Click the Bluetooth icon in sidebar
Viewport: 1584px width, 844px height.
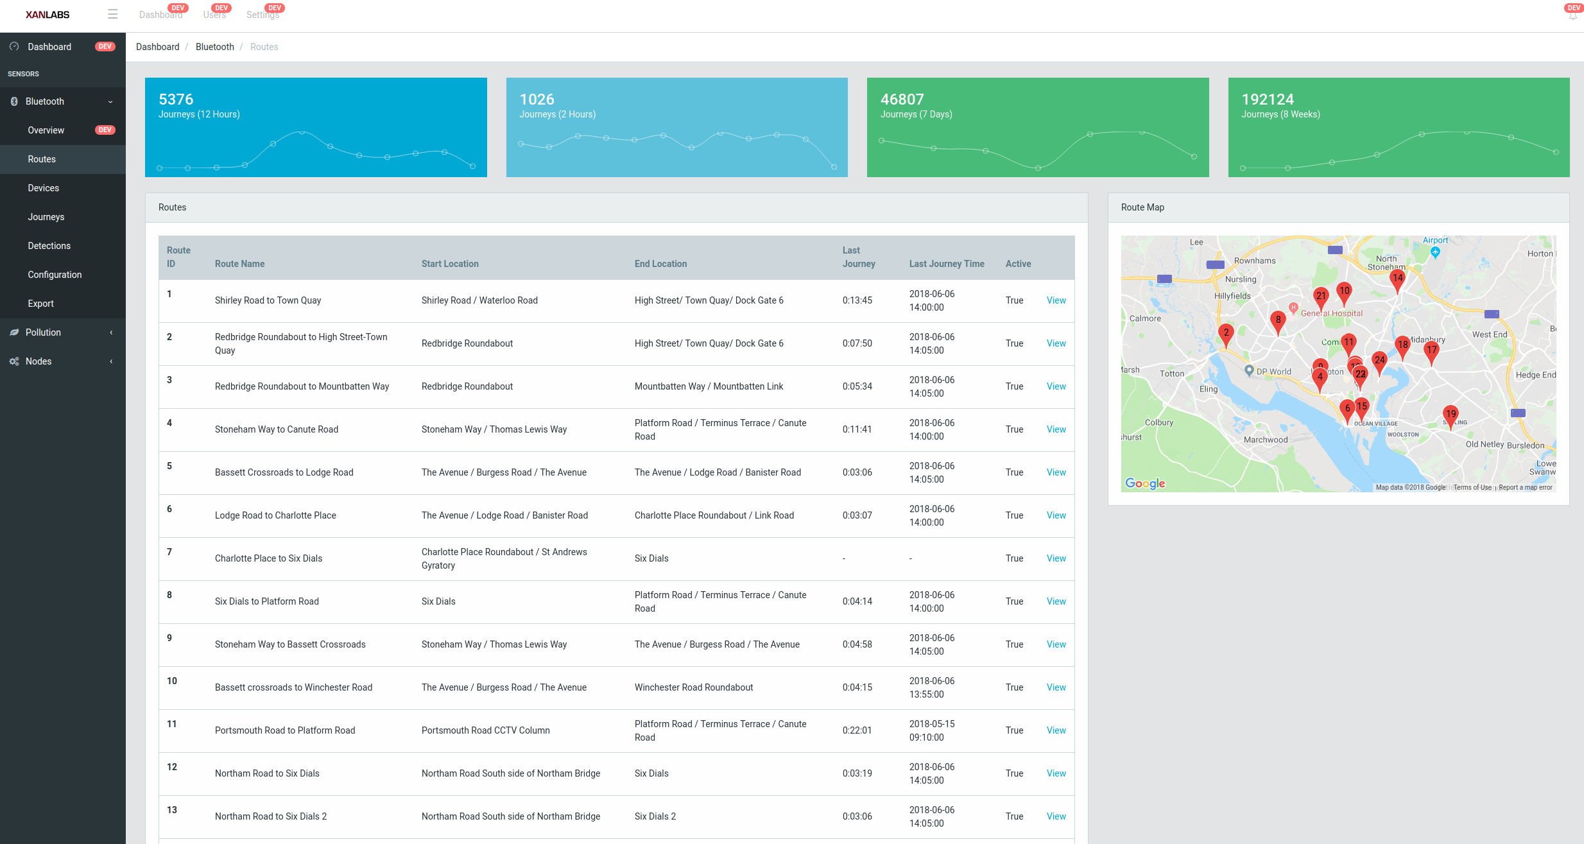[x=14, y=101]
